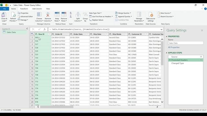Confirm the formula with the checkmark icon

click(39, 29)
